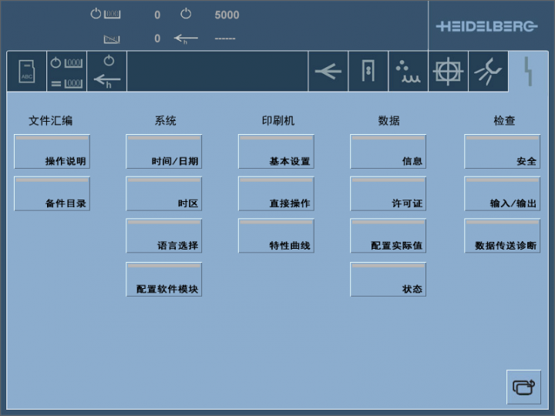This screenshot has height=416, width=555.
Task: Select the dots and wave icon tab
Action: coord(408,71)
